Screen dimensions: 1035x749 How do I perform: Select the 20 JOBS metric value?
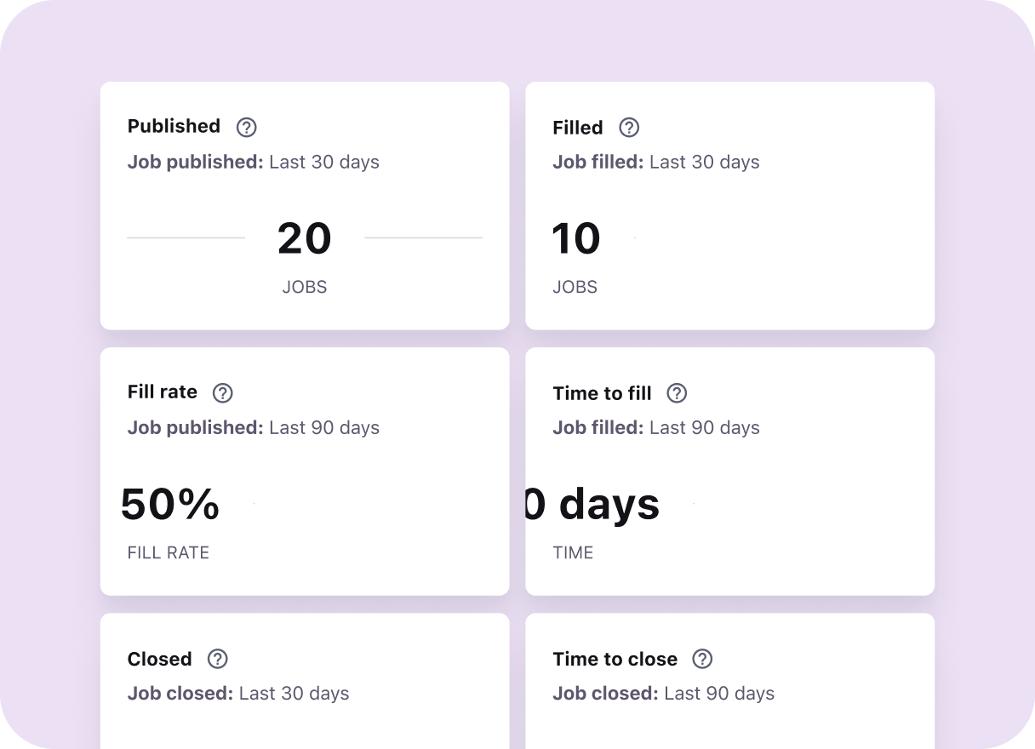[x=304, y=238]
